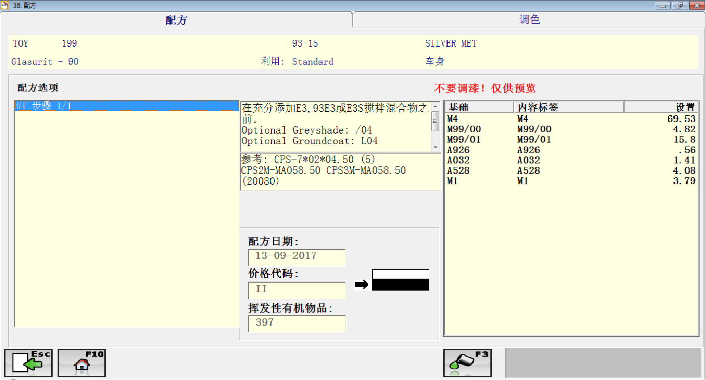This screenshot has width=706, height=380.
Task: Select the M99/00 row base cell
Action: pyautogui.click(x=464, y=129)
